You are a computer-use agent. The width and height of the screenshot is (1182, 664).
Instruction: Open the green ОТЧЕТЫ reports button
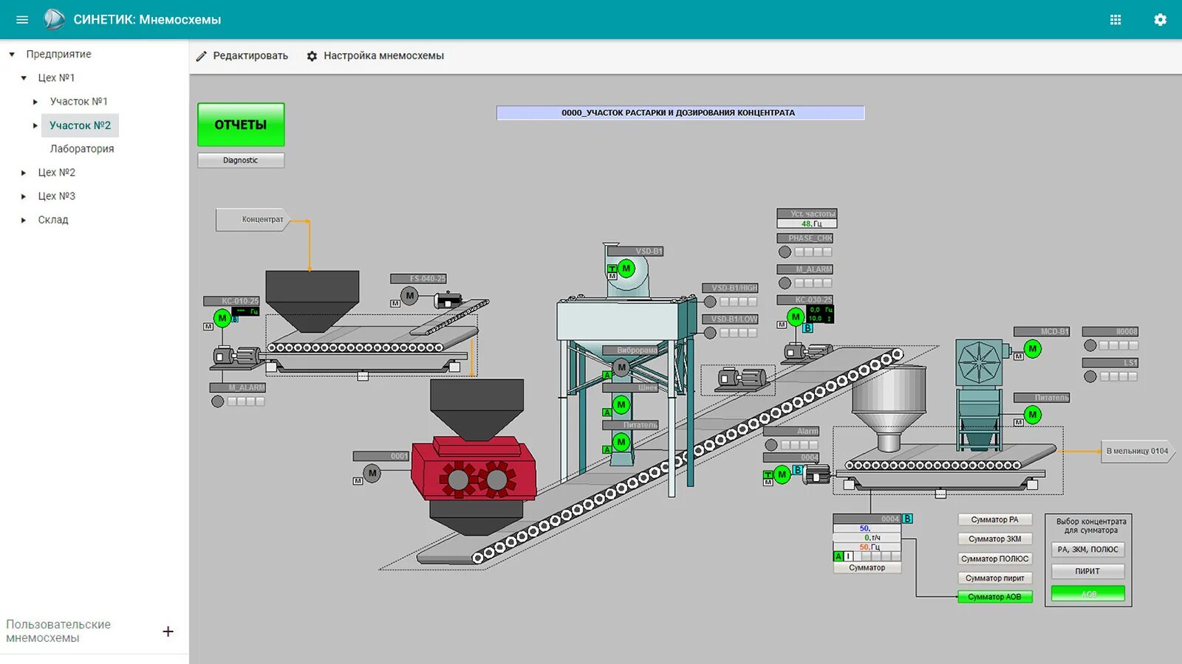click(241, 125)
